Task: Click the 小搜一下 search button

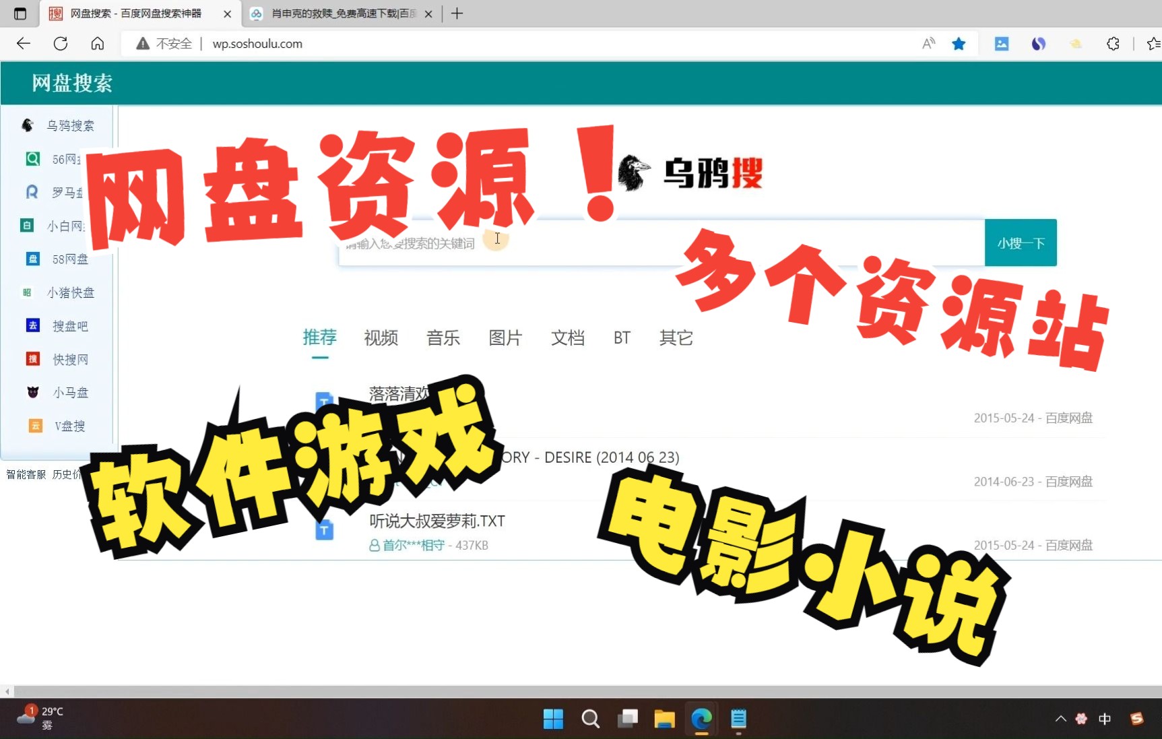Action: (x=1021, y=243)
